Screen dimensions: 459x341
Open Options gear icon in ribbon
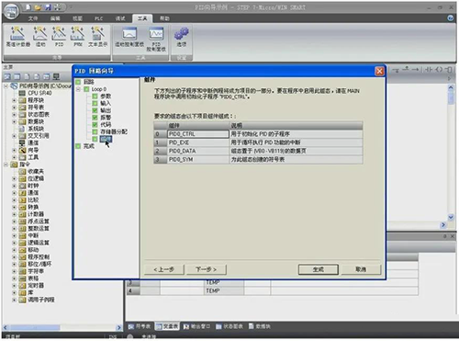(x=182, y=37)
